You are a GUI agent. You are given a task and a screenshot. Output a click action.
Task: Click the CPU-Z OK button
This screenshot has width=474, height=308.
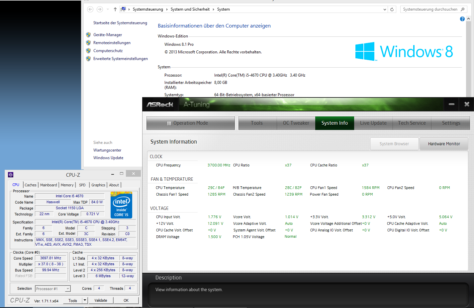[126, 300]
